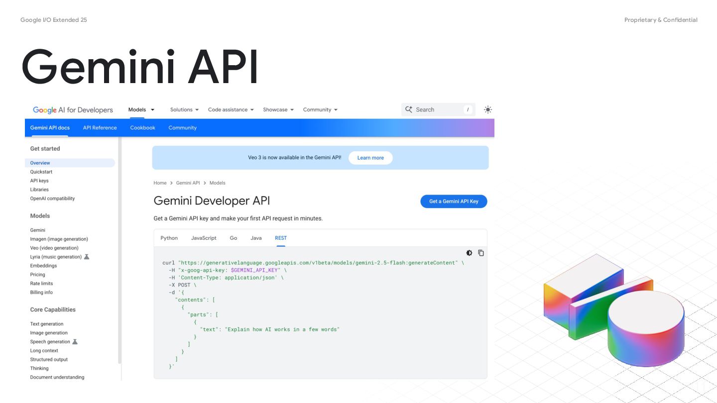The width and height of the screenshot is (717, 403).
Task: Open the Gemini models sidebar link
Action: coord(37,230)
